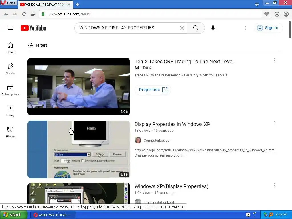Click the tips4pc.com video description text

(204, 153)
